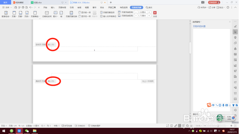Click the table icon in side toolbar

pos(235,54)
